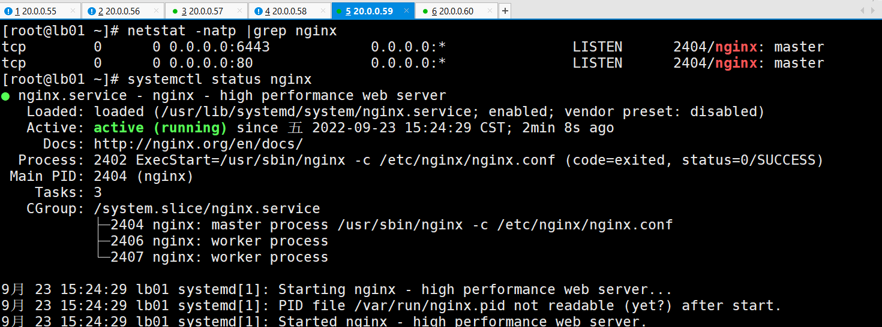Viewport: 882px width, 327px height.
Task: Click the blue alert icon on tab 20.0.0.56
Action: pos(91,11)
